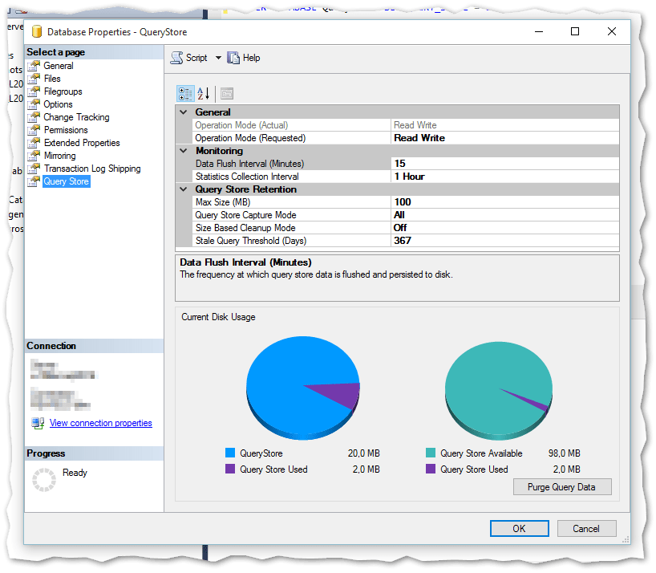This screenshot has width=656, height=573.
Task: Click OK to apply settings
Action: [519, 529]
